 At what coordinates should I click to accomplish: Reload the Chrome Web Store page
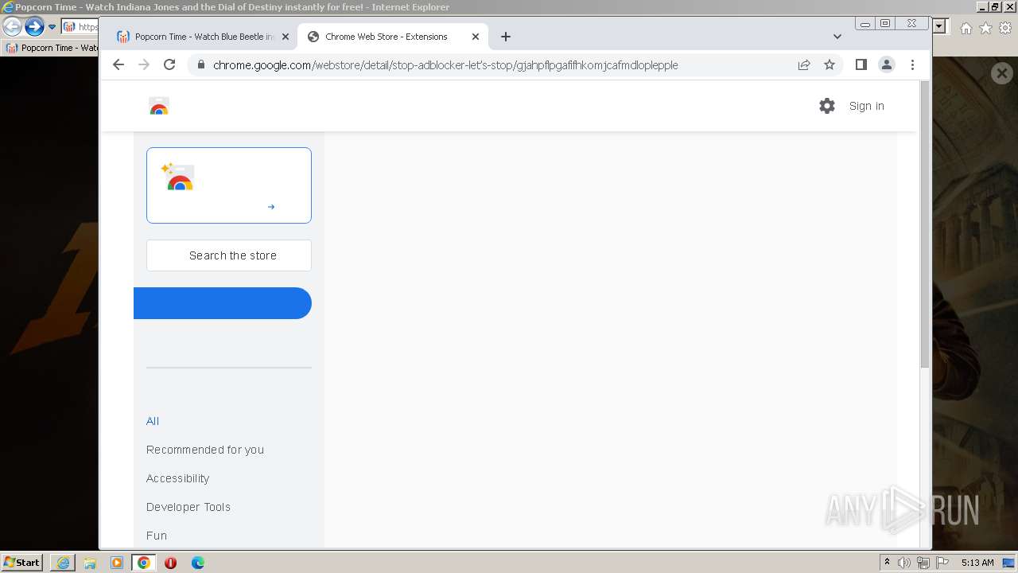pyautogui.click(x=169, y=64)
